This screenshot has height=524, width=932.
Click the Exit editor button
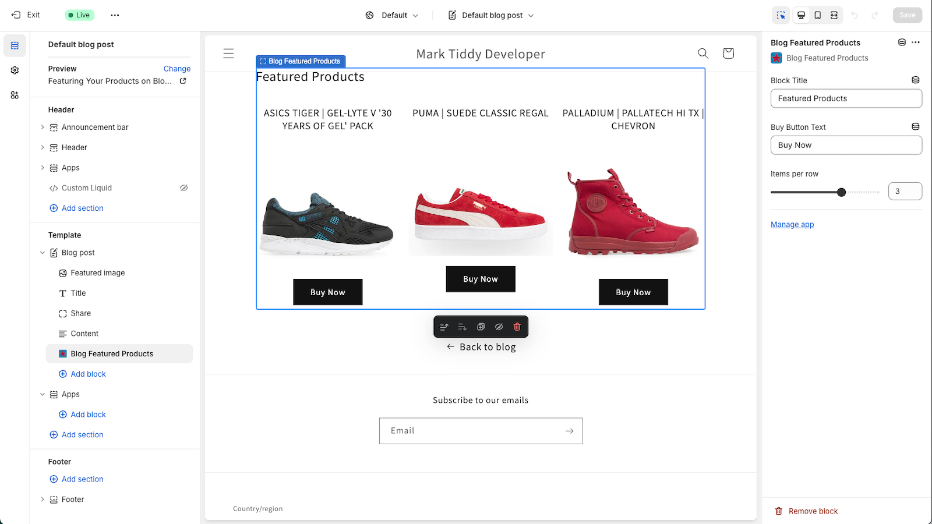(26, 15)
